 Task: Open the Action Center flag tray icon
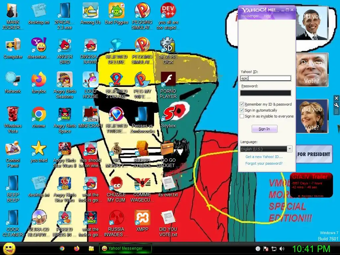[266, 249]
